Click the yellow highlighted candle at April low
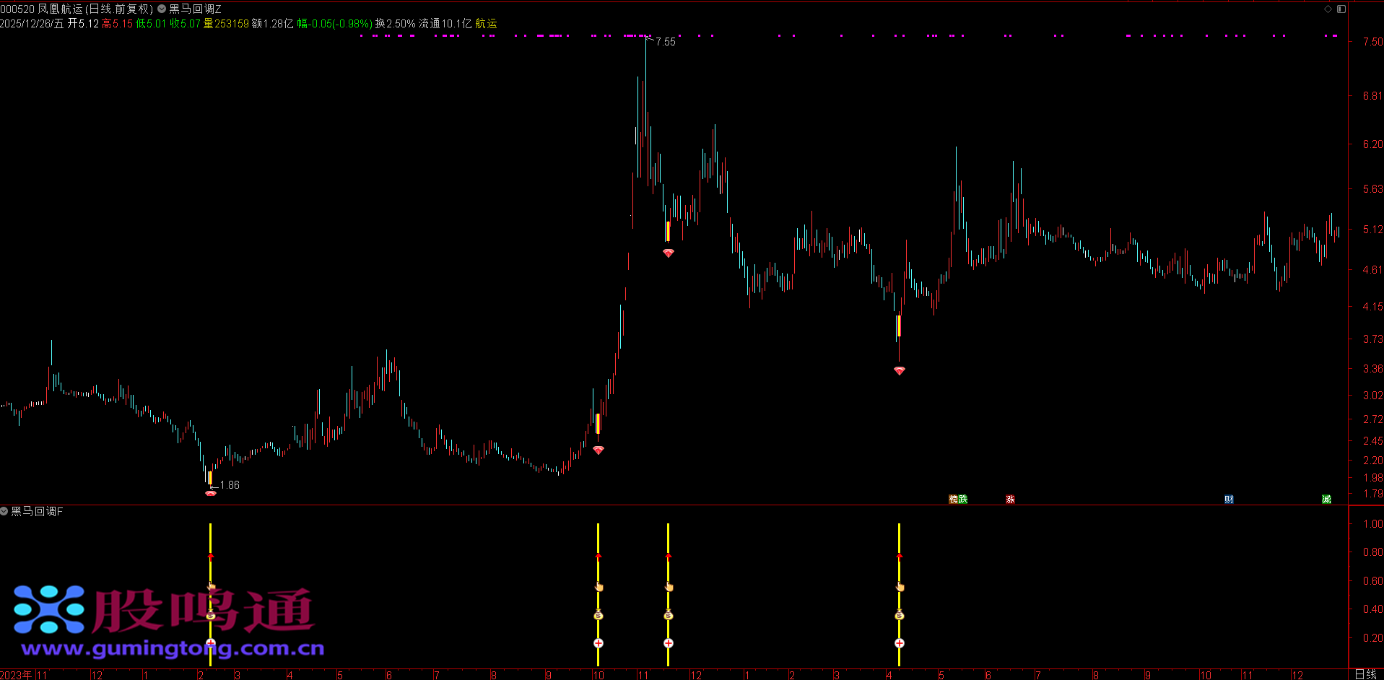The width and height of the screenshot is (1384, 680). pos(899,326)
